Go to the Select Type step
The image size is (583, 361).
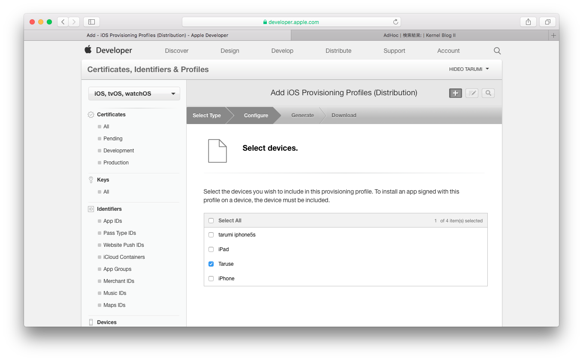pyautogui.click(x=207, y=115)
